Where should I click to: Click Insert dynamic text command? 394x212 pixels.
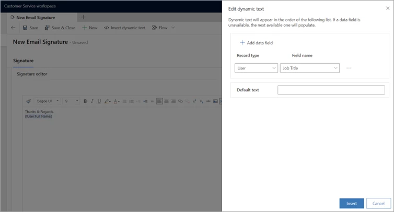pyautogui.click(x=125, y=28)
